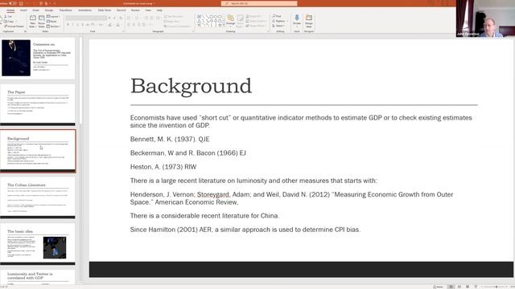Open the Transitions ribbon tab
Viewport: 515px width, 289px height.
(x=65, y=10)
